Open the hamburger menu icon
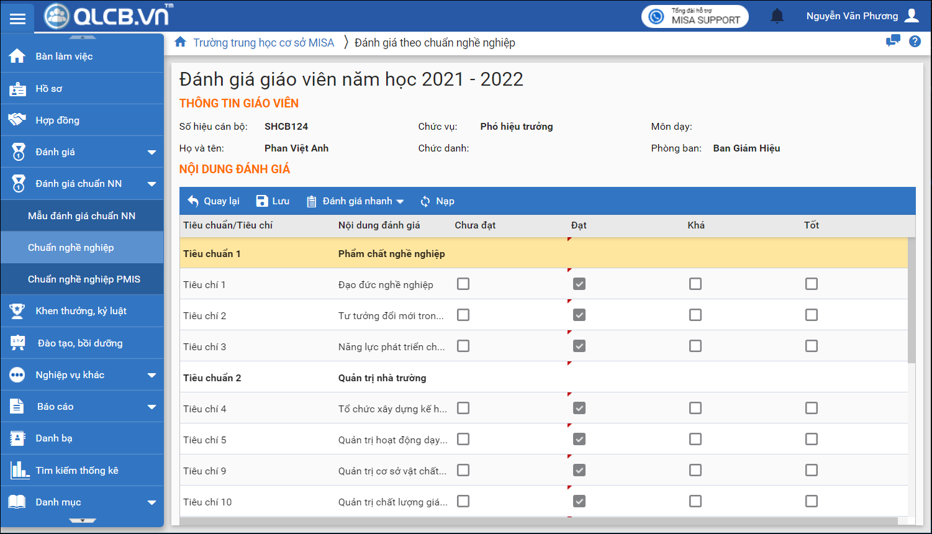The height and width of the screenshot is (534, 932). point(17,18)
